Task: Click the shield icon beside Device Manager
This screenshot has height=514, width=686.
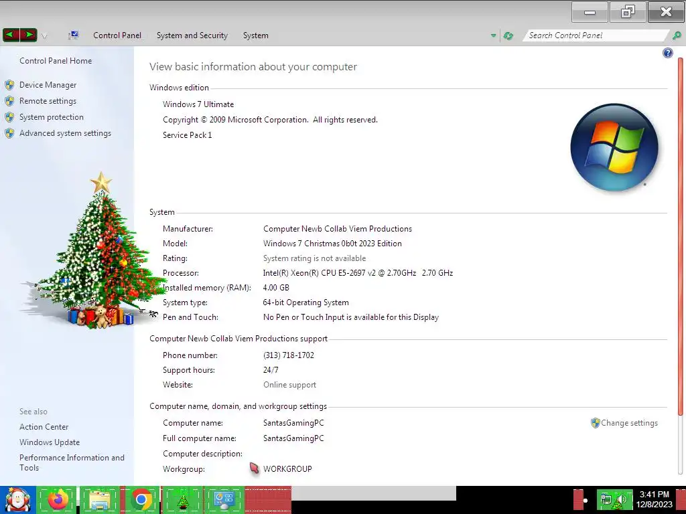Action: point(9,85)
